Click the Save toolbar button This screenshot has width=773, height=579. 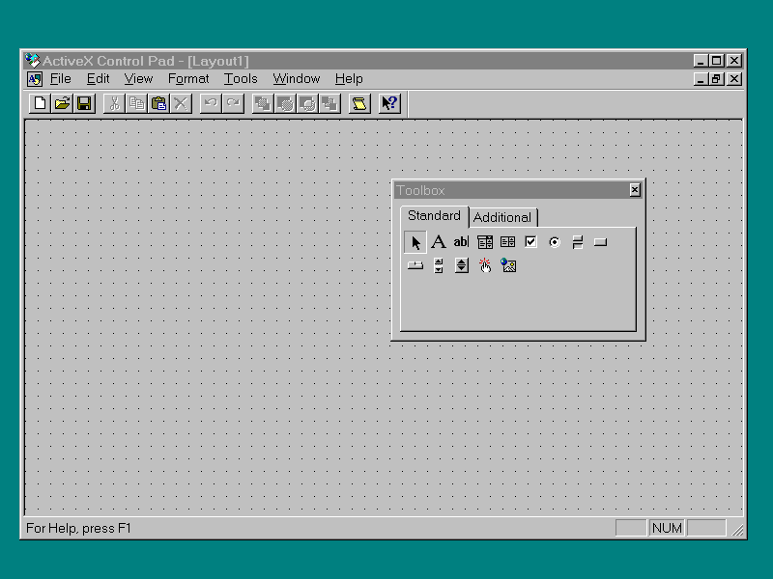84,103
